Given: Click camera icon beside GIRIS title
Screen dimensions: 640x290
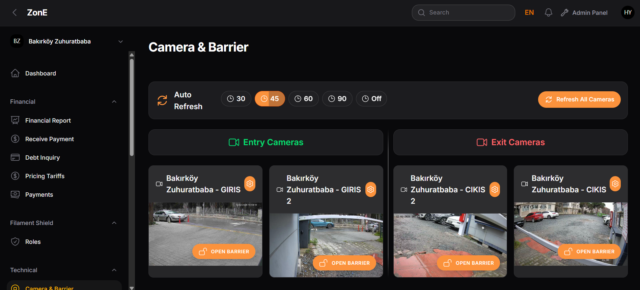Looking at the screenshot, I should (x=159, y=184).
